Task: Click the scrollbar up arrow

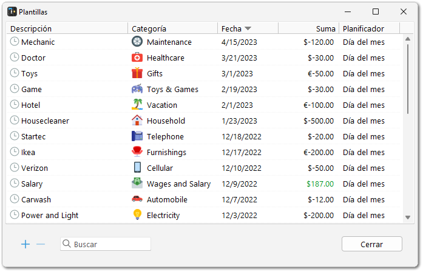Action: 408,39
